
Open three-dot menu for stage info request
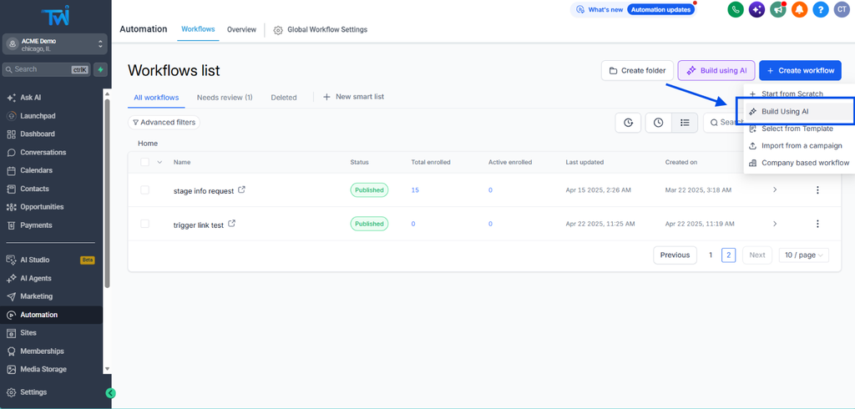tap(817, 190)
